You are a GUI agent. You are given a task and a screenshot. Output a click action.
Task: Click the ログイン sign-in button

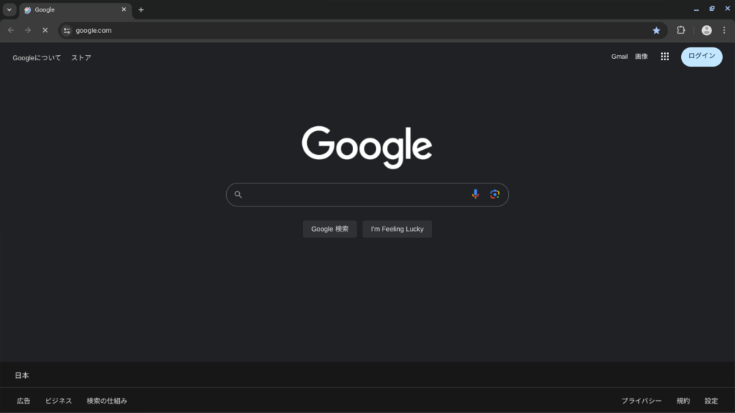(701, 57)
